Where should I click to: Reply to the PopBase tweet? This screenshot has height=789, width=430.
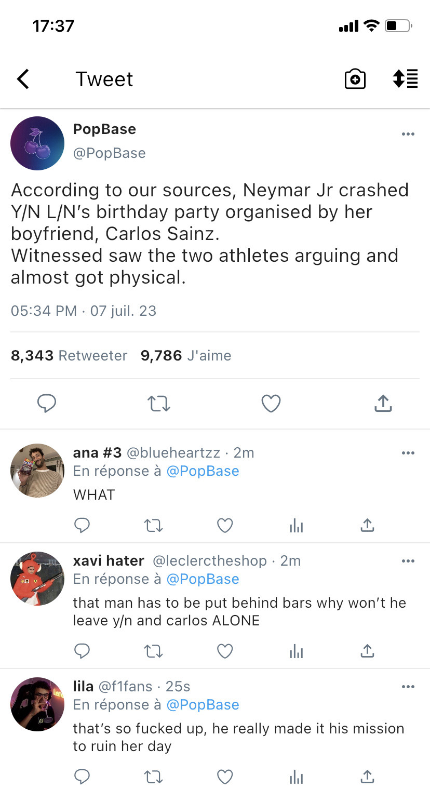pos(47,404)
